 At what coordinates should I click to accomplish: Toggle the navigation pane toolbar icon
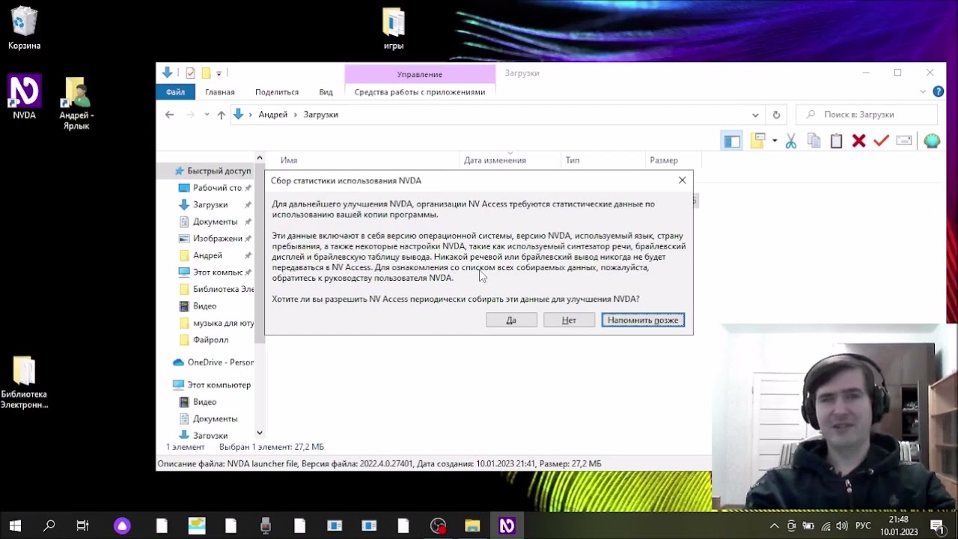point(731,141)
